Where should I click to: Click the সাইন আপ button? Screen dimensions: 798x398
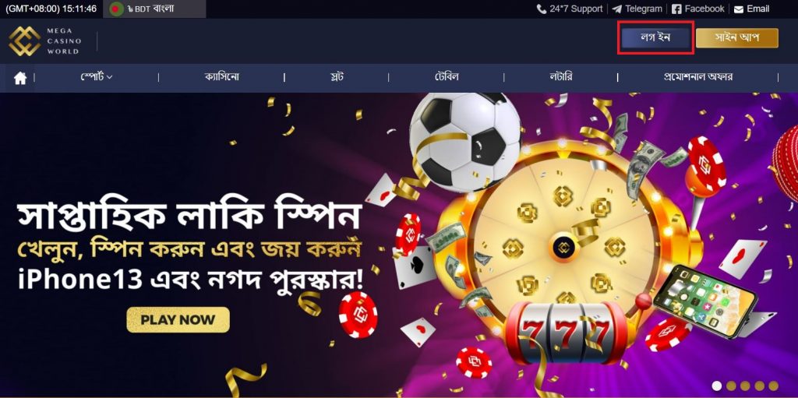pyautogui.click(x=737, y=37)
